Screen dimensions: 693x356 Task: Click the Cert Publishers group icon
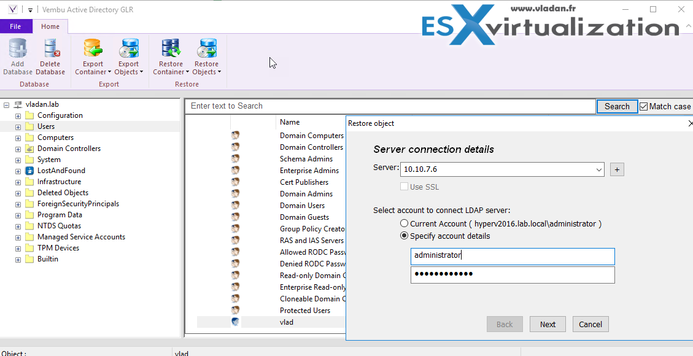[x=235, y=182]
